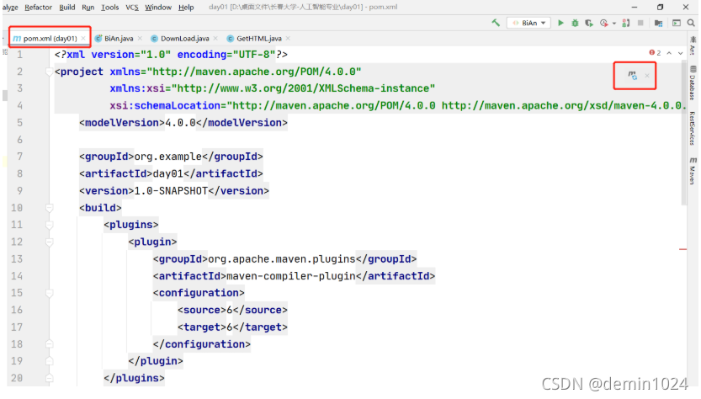Screen dimensions: 701x399
Task: Close the pom.xml (day01) tab
Action: [83, 39]
